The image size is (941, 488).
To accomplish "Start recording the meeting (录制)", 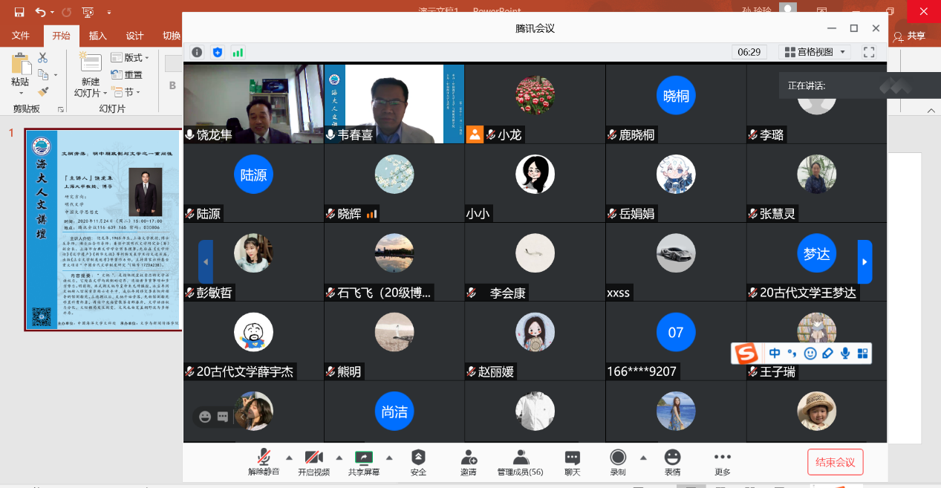I will 617,462.
